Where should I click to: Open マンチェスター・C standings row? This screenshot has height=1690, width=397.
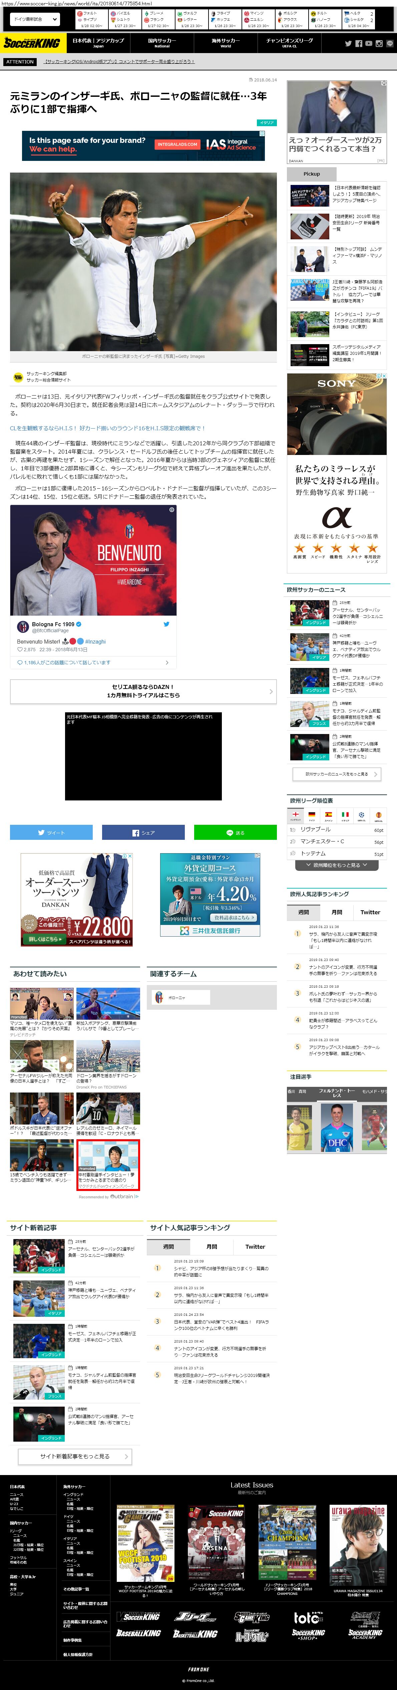pyautogui.click(x=337, y=842)
